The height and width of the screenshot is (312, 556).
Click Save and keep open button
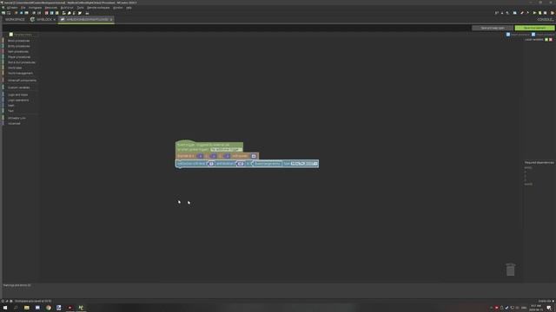pyautogui.click(x=493, y=28)
